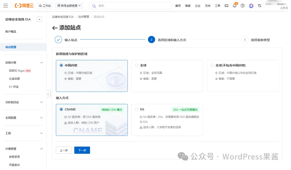Screen dimensions: 291x170
Task: Select the 全球 region radio button
Action: (137, 65)
